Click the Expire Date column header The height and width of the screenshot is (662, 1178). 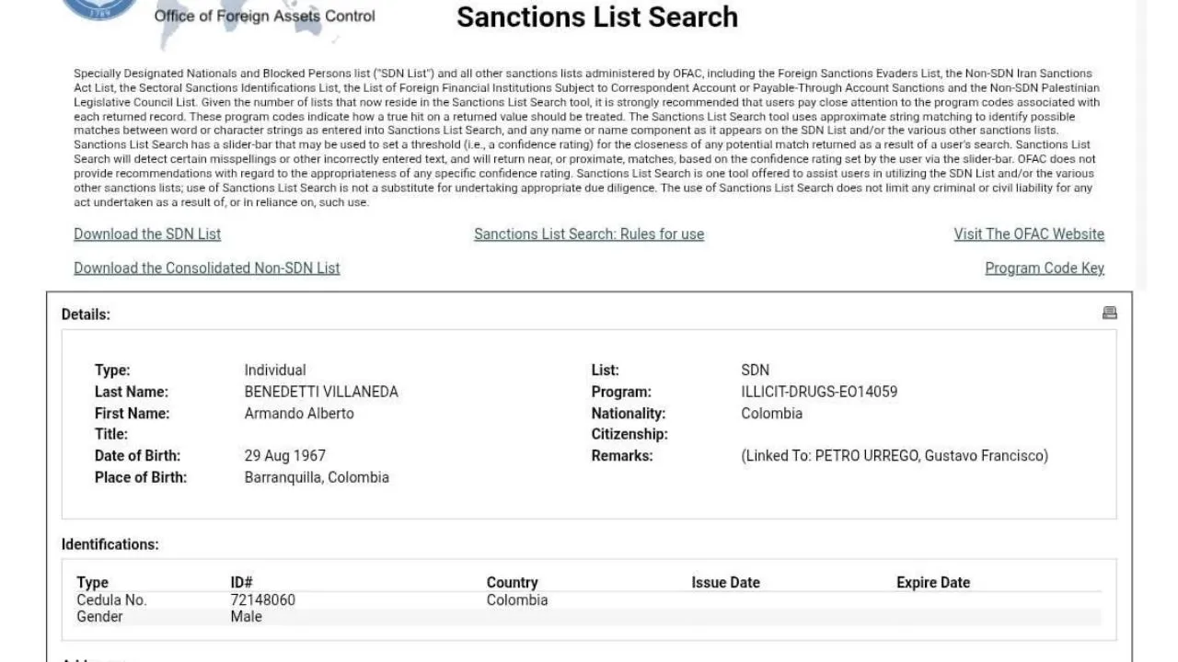(x=932, y=582)
